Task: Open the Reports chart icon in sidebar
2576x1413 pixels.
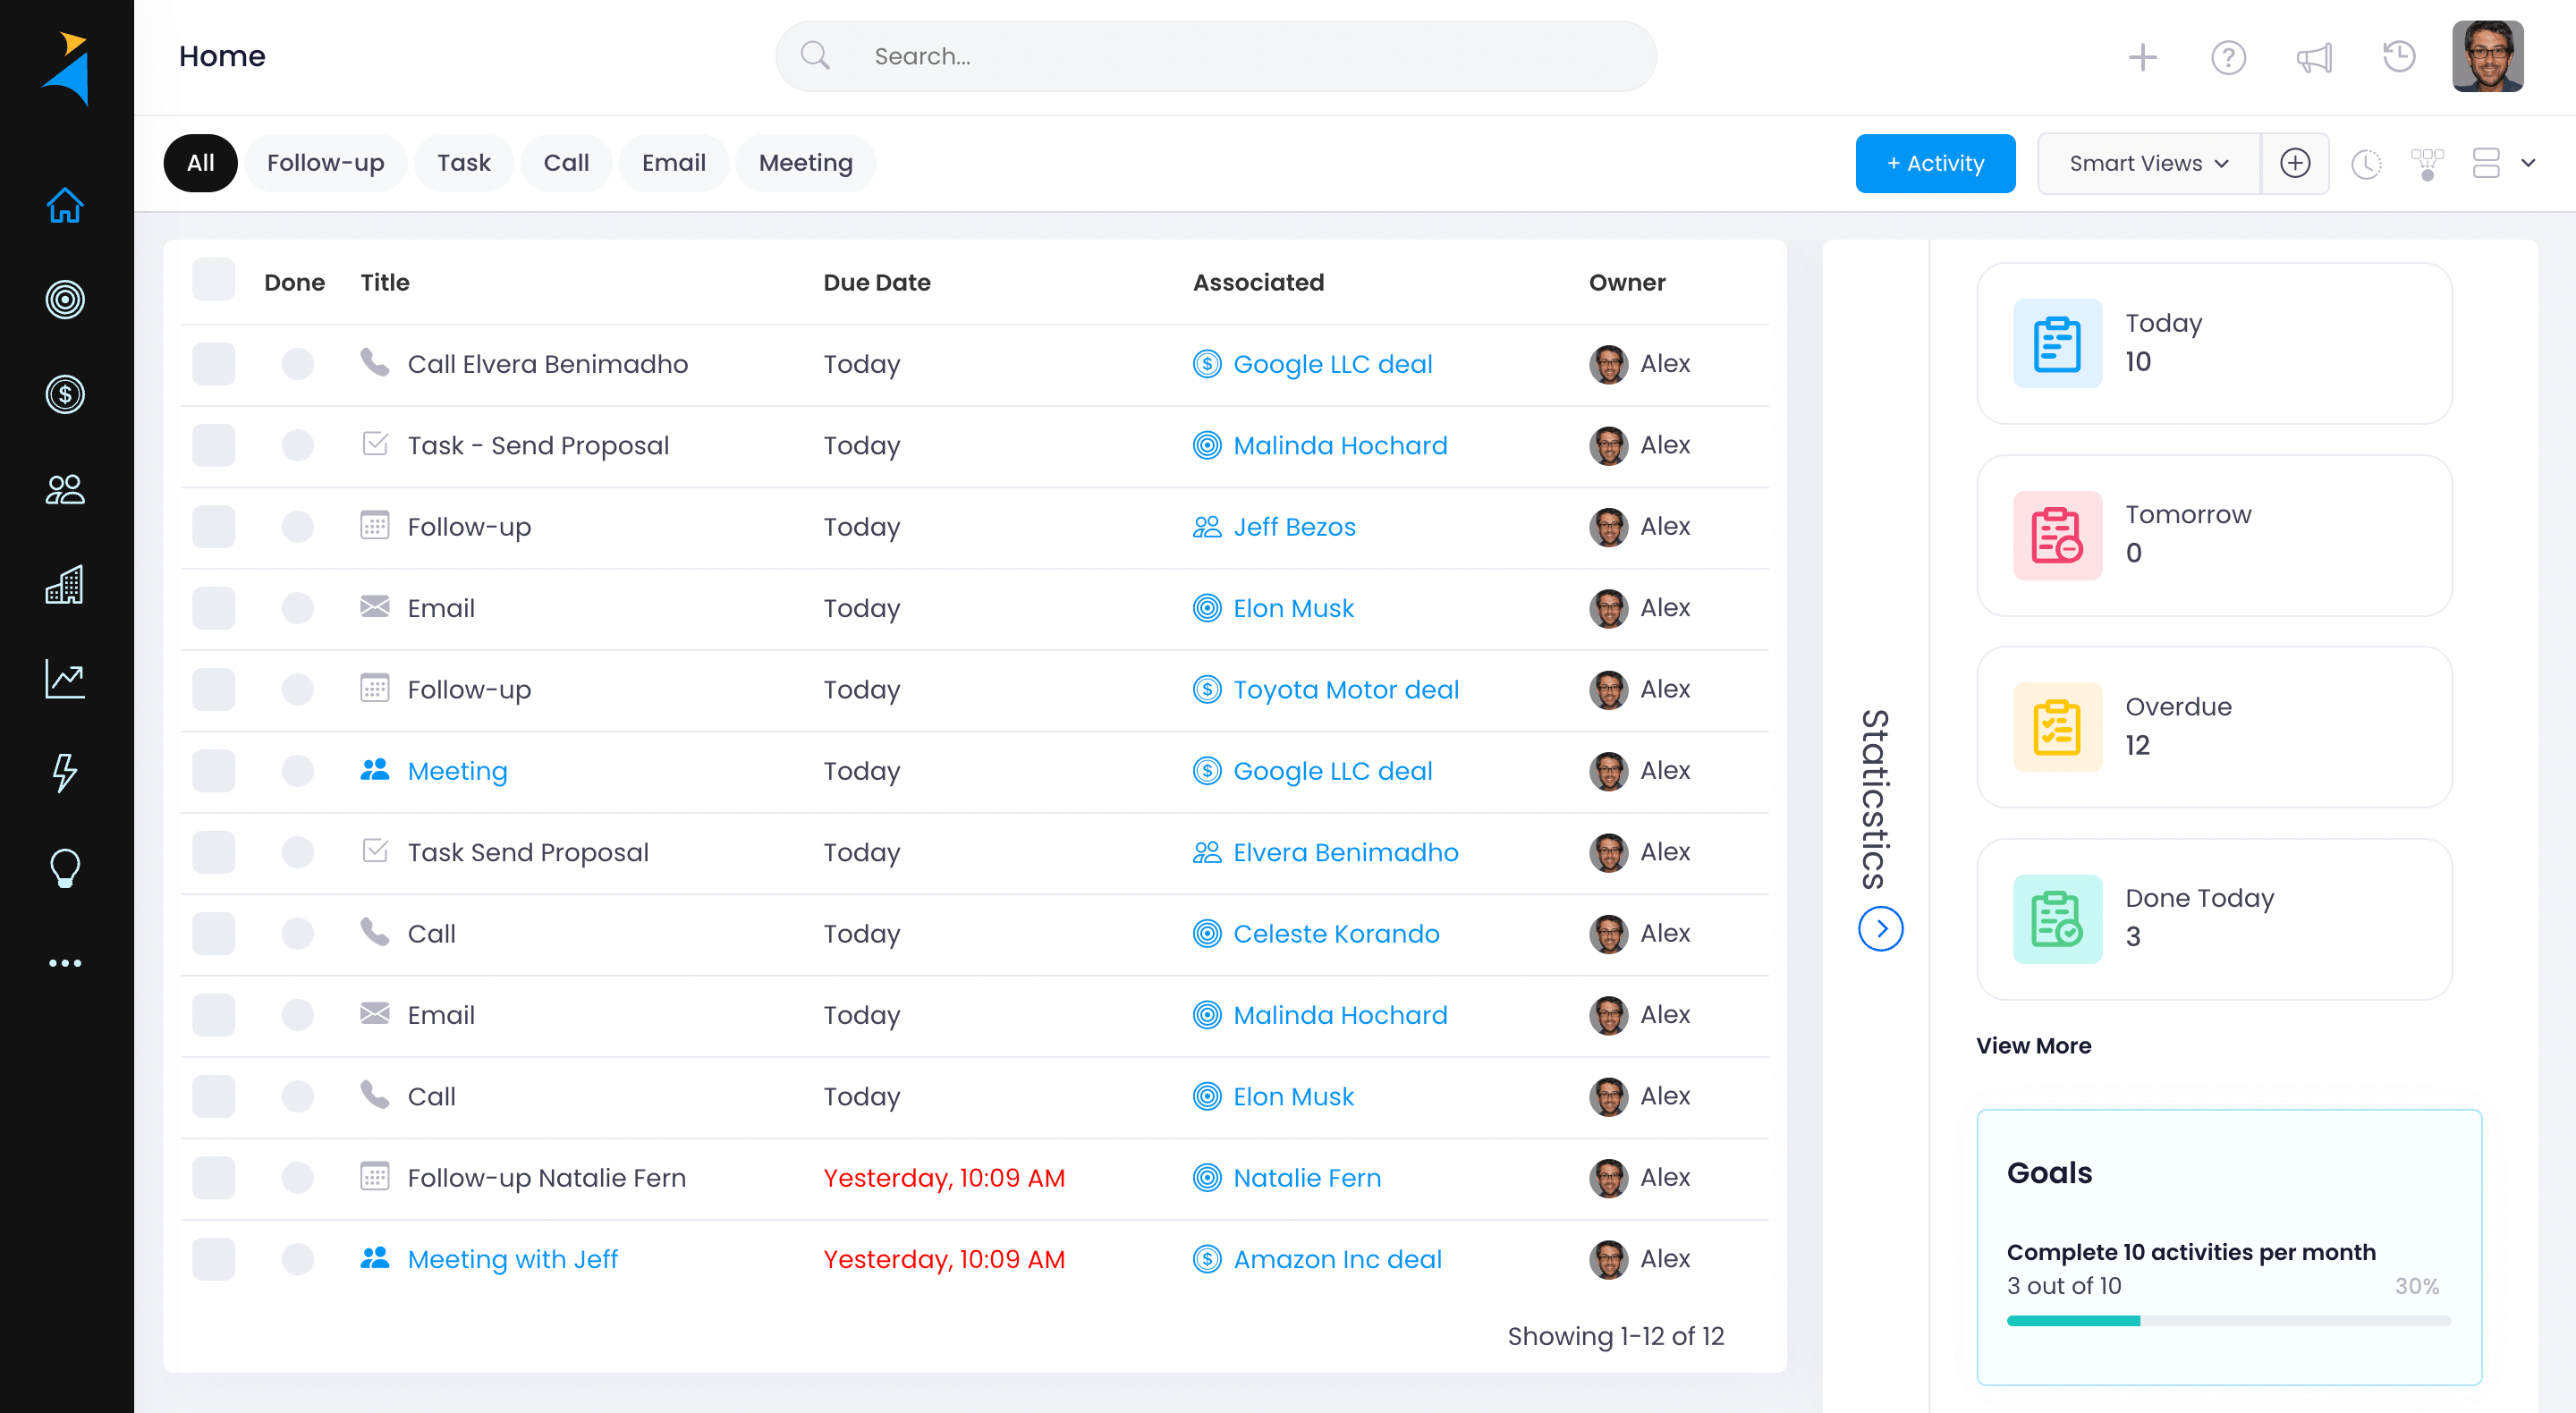Action: [x=65, y=679]
